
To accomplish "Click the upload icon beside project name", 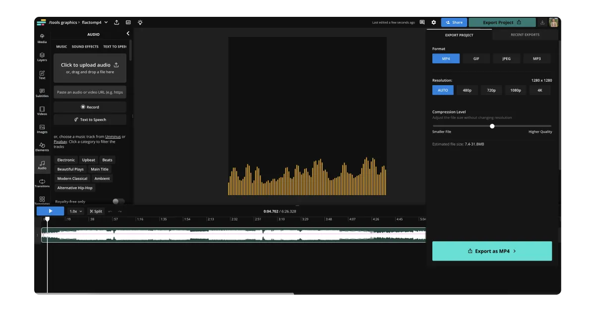I will coord(117,22).
